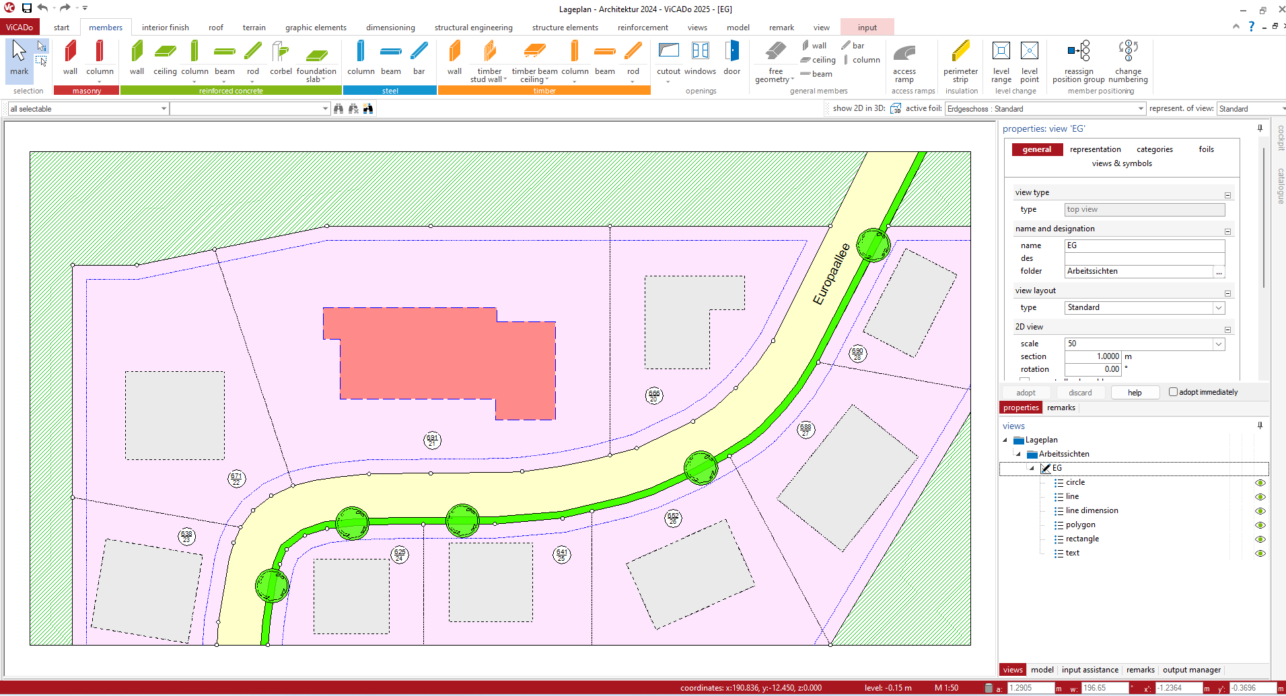1286x696 pixels.
Task: Click the help button
Action: [x=1135, y=393]
